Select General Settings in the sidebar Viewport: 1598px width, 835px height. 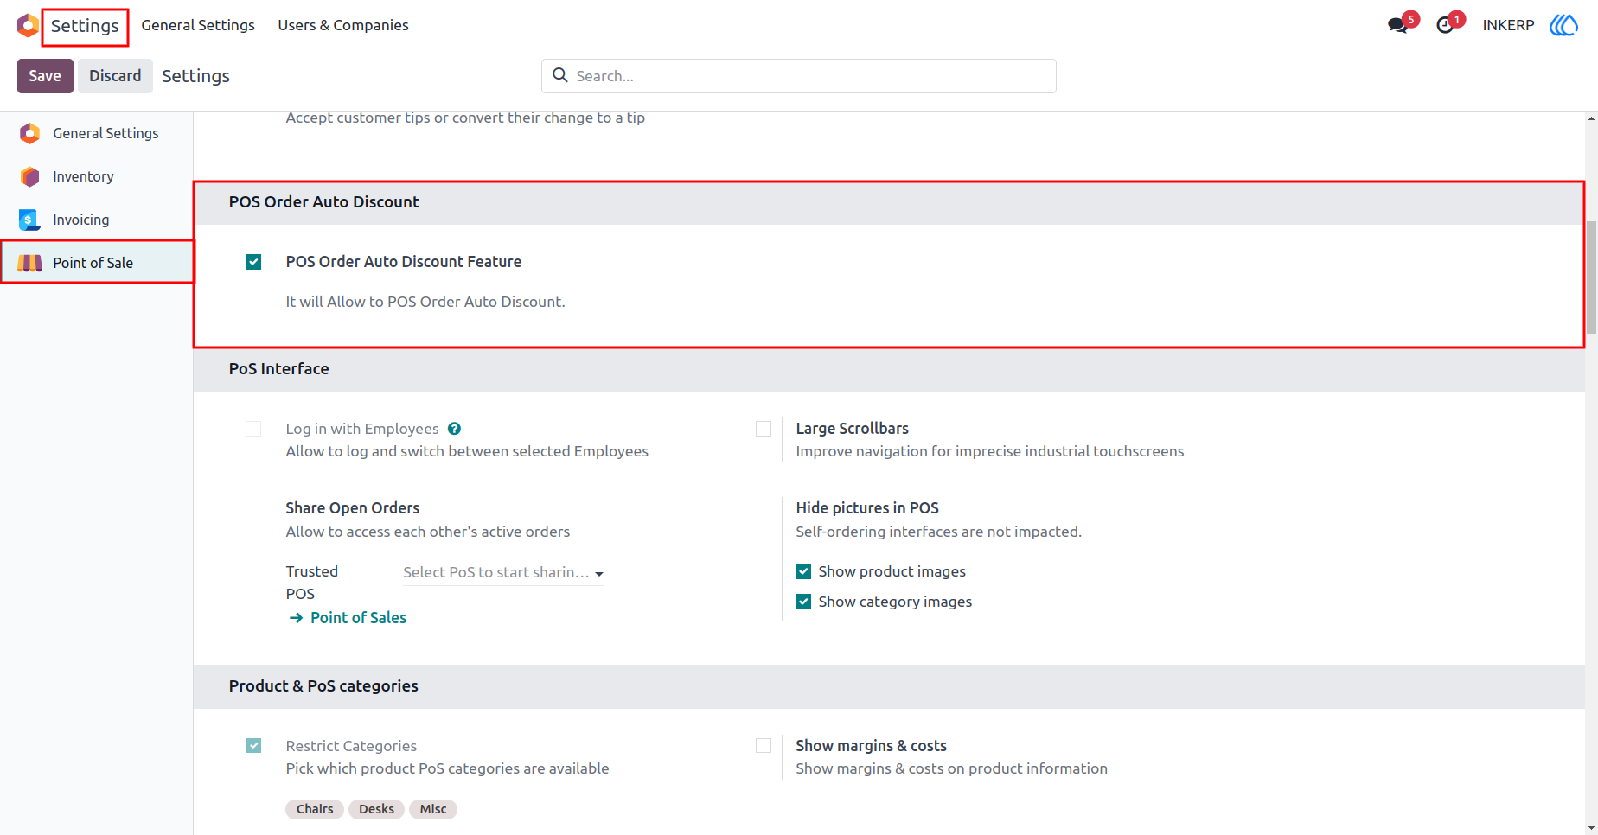pos(97,133)
